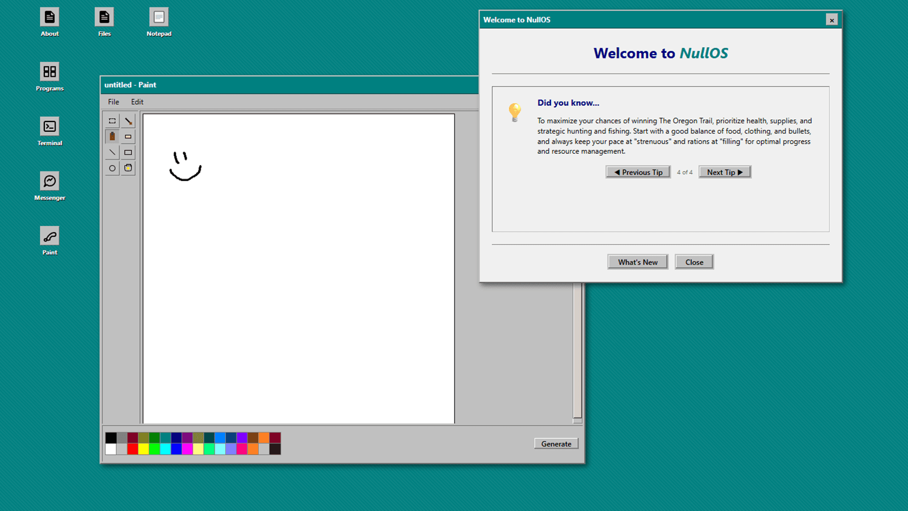908x511 pixels.
Task: Activate the Ellipse shape tool
Action: (112, 168)
